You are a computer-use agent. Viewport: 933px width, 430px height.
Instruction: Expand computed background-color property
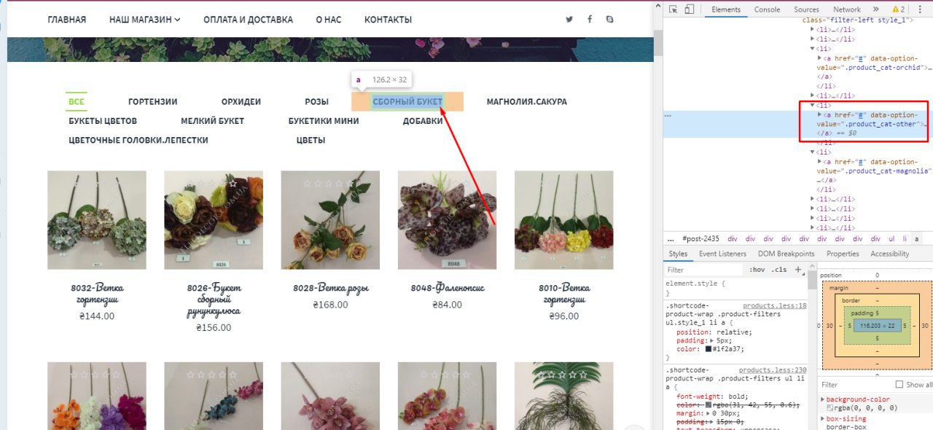pos(824,399)
